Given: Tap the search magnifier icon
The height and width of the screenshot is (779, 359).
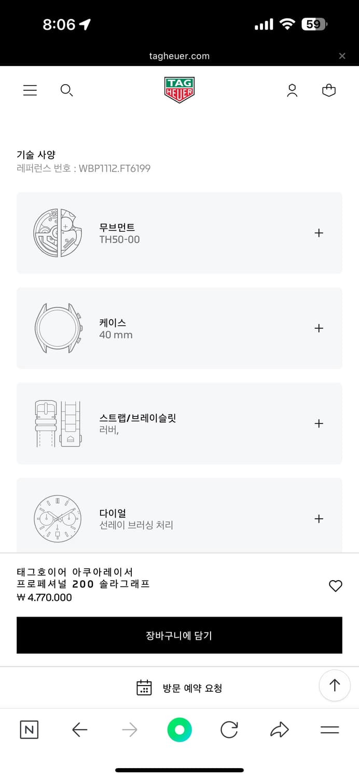Looking at the screenshot, I should (x=66, y=90).
